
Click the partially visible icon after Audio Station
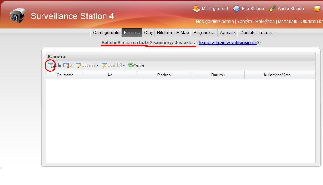tap(317, 9)
